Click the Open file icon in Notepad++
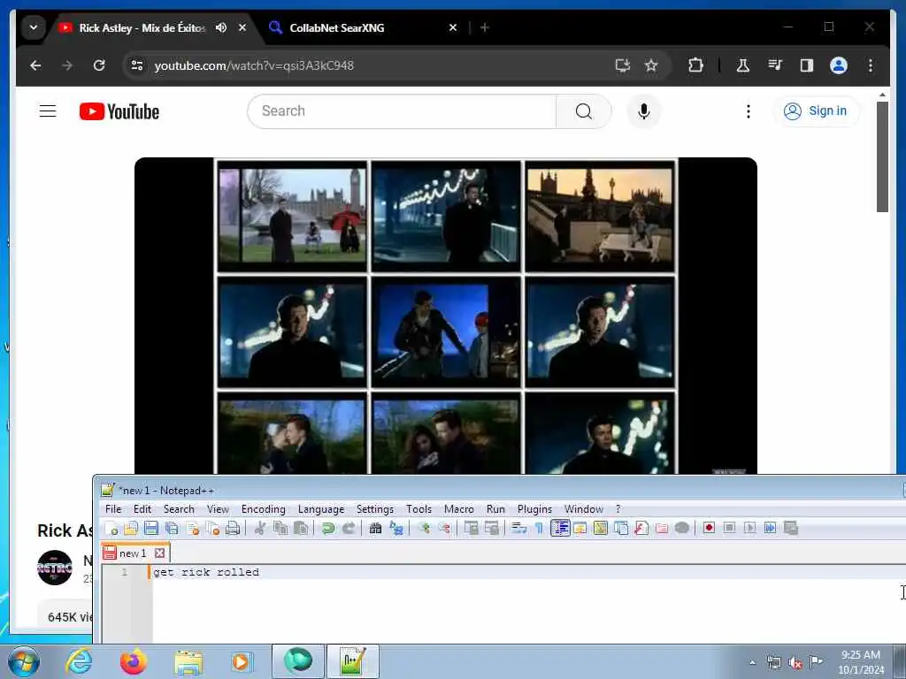This screenshot has height=679, width=906. coord(131,528)
